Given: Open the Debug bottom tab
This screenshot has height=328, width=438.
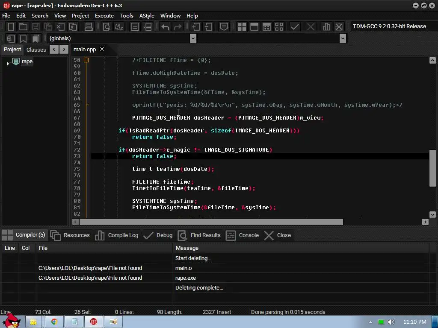Looking at the screenshot, I should (x=158, y=235).
